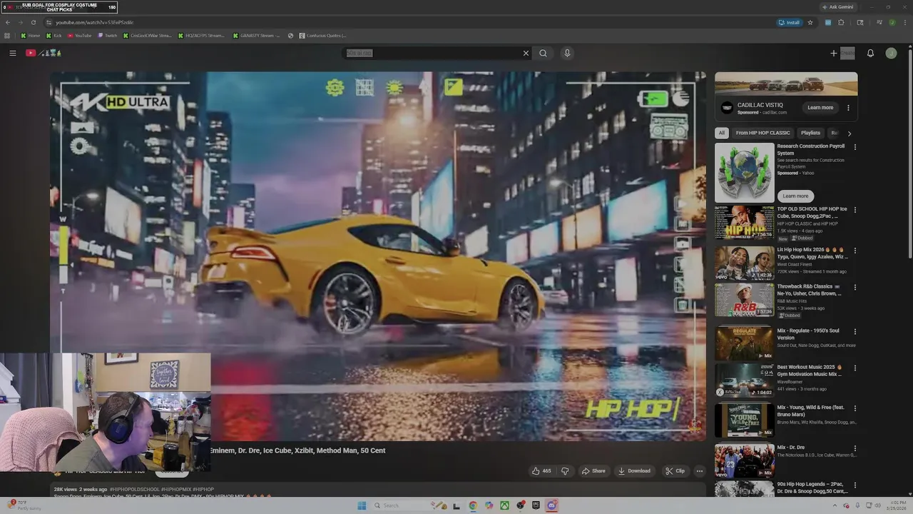Screen dimensions: 913x514
Task: Start voice search with microphone
Action: (567, 53)
